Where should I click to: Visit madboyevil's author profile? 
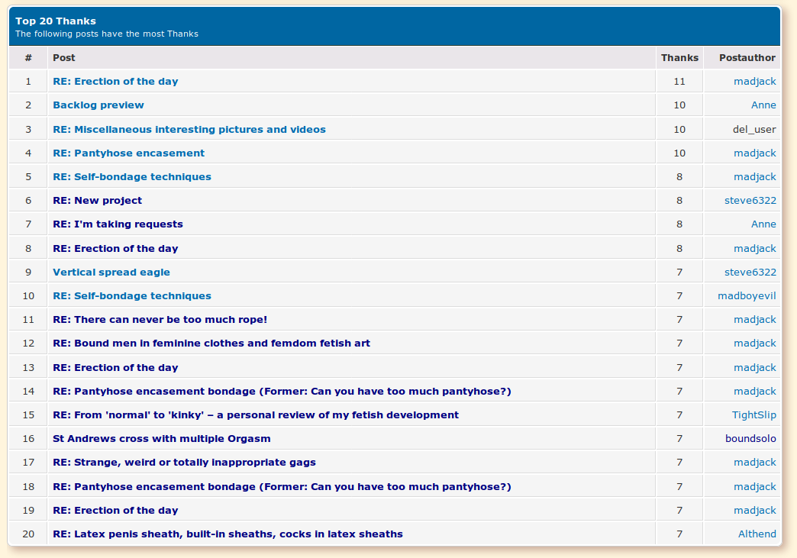(x=747, y=296)
